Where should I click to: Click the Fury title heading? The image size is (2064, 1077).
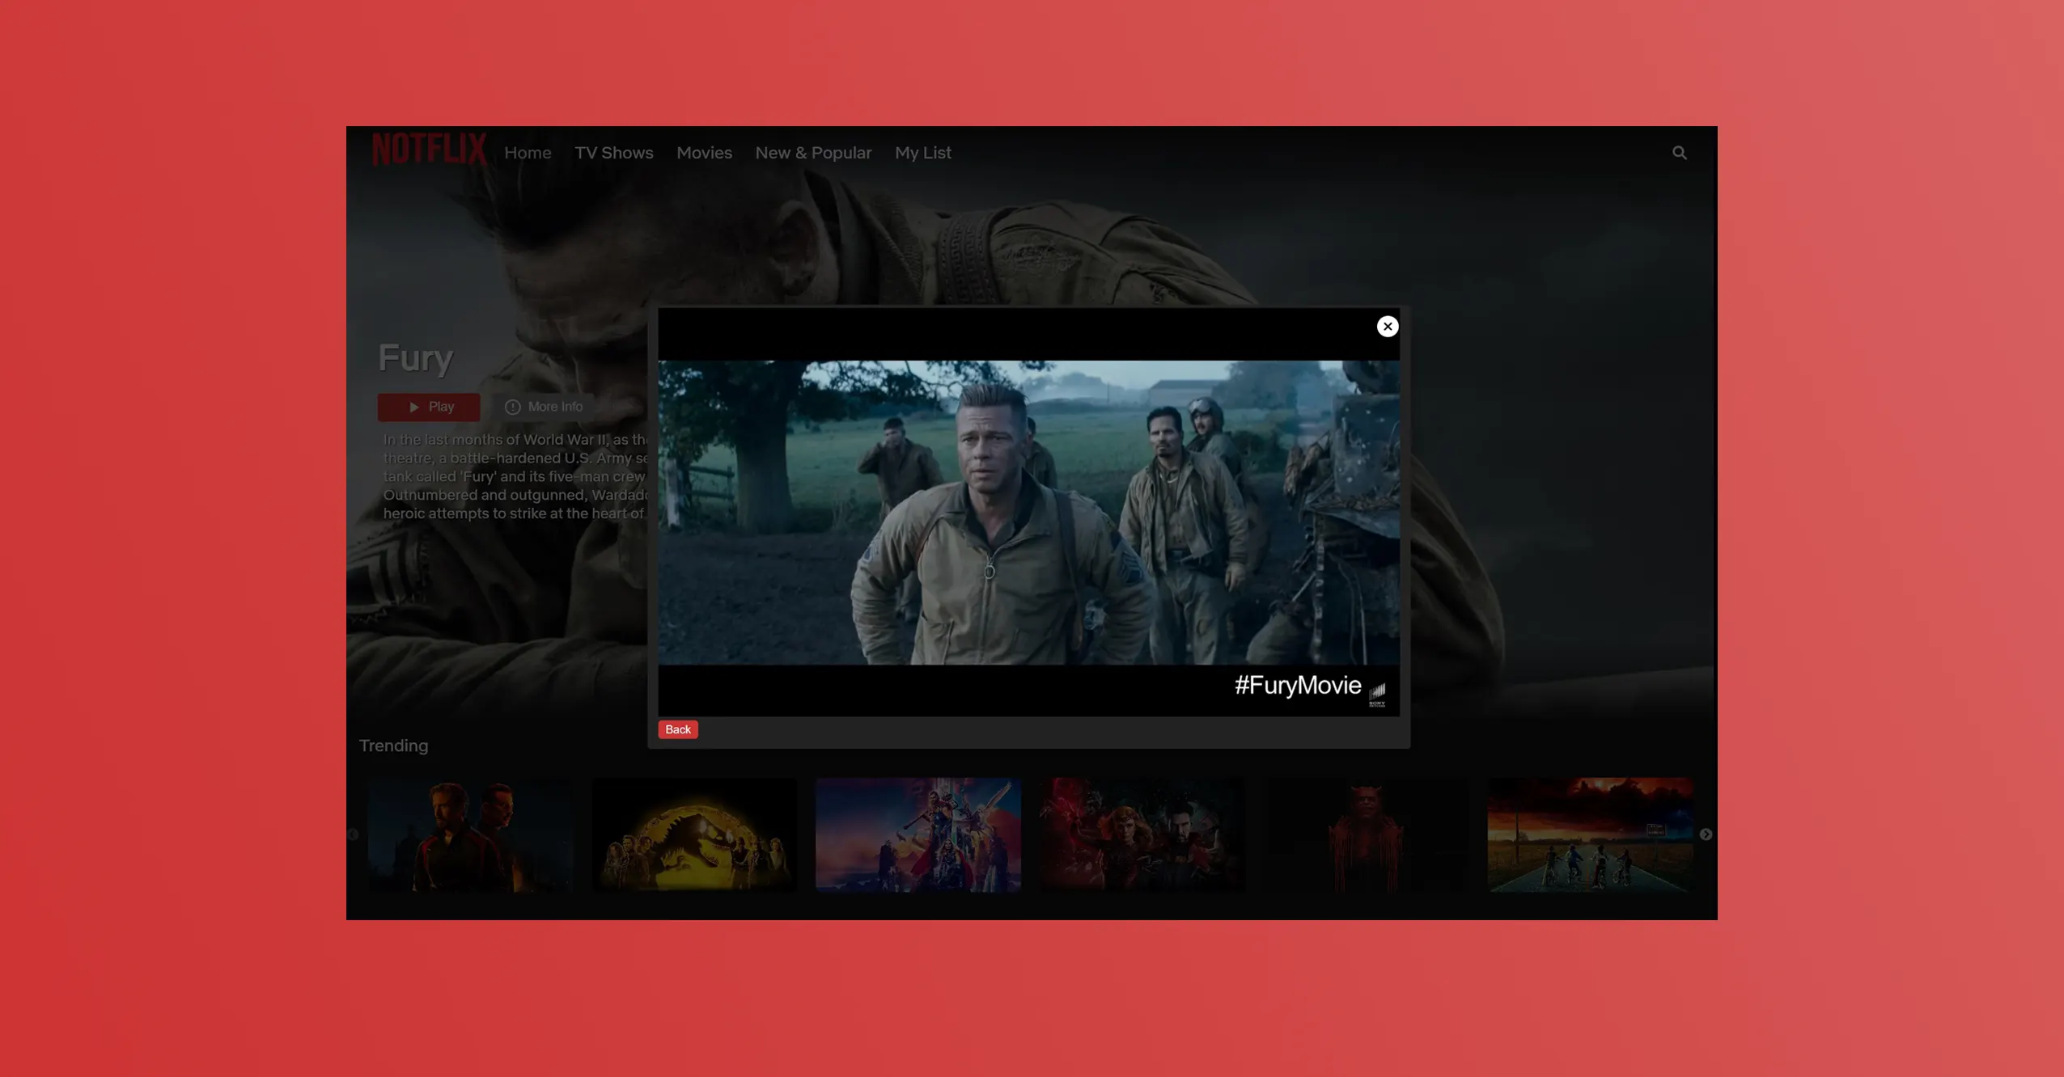tap(416, 357)
